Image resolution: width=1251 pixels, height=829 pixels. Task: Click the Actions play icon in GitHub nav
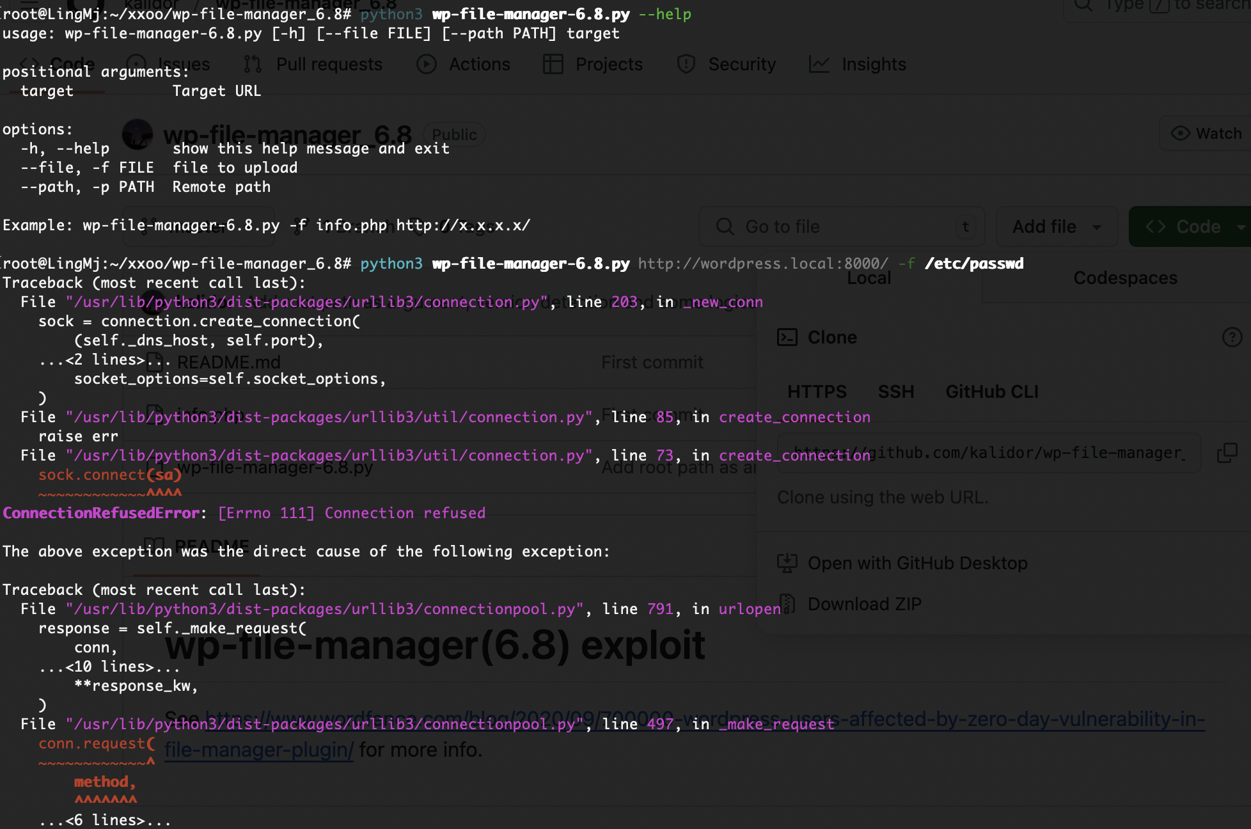pos(427,65)
